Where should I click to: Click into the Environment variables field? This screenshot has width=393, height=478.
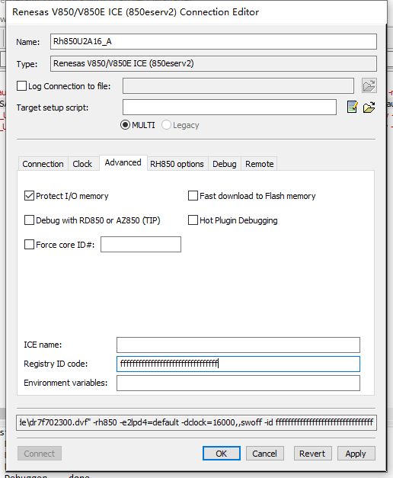[x=238, y=383]
